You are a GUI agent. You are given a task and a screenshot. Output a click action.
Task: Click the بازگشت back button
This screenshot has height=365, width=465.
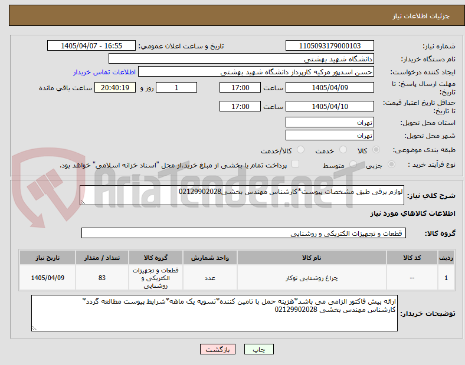point(218,349)
